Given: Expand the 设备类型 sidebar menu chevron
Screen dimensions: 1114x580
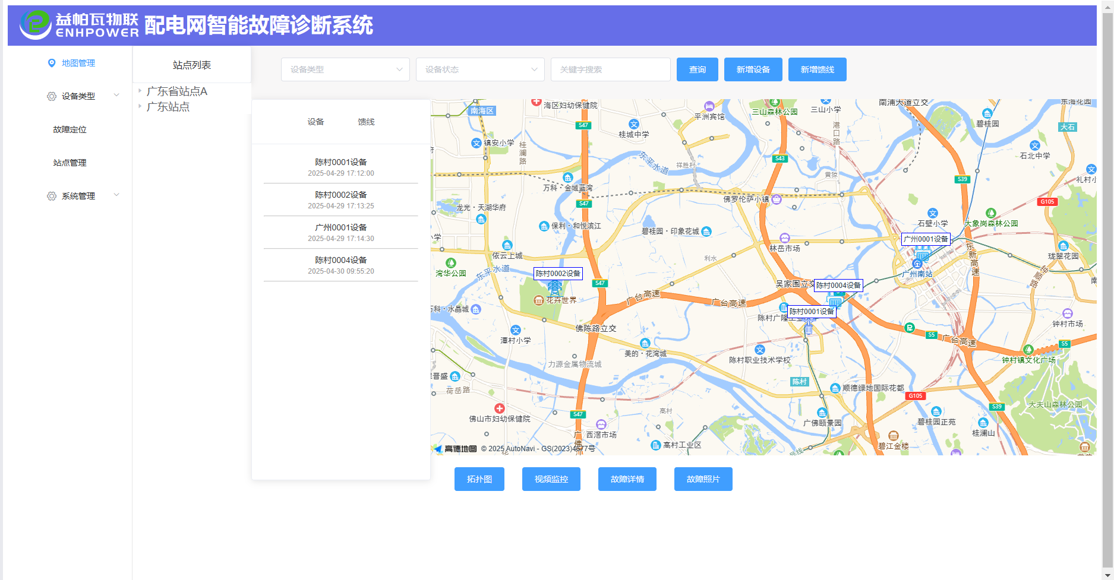Looking at the screenshot, I should click(116, 95).
